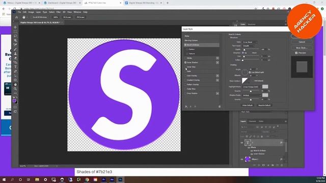
Task: Click the Make Default button
Action: (x=248, y=105)
